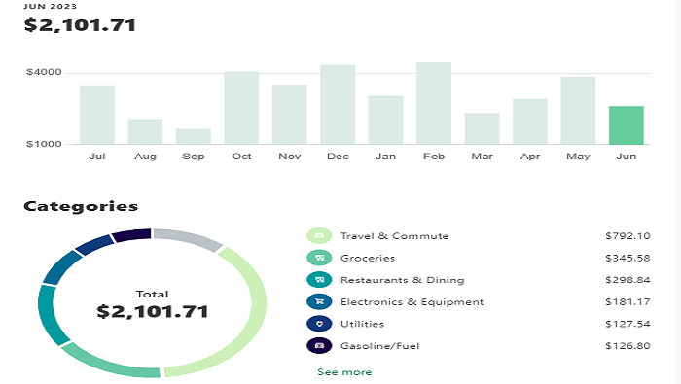Select the Jan spending bar
The width and height of the screenshot is (681, 384).
tap(385, 120)
